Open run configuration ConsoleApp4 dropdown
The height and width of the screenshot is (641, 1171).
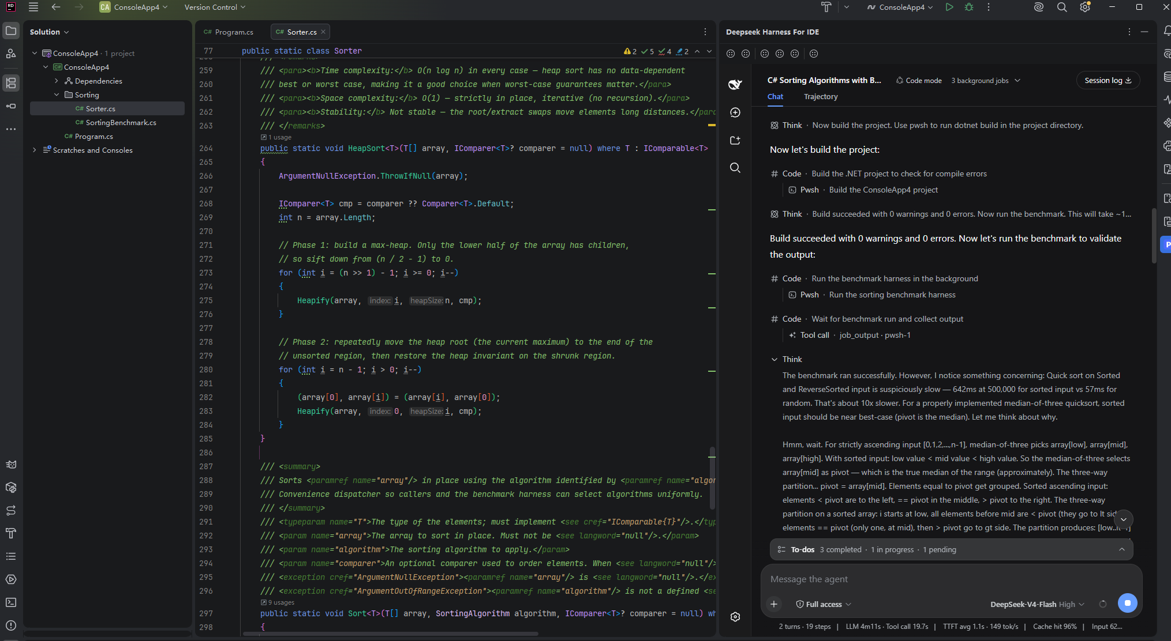click(x=900, y=7)
